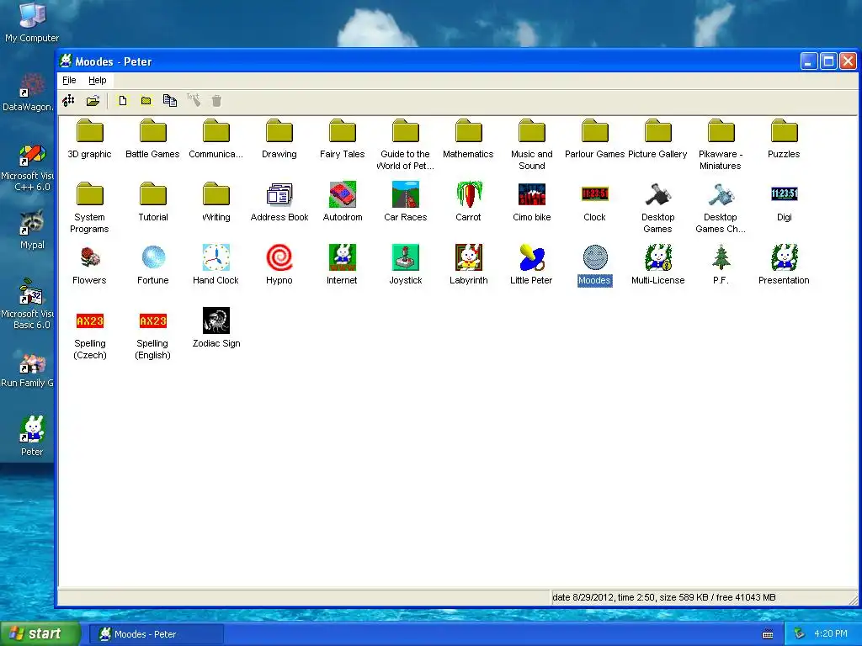The width and height of the screenshot is (862, 646).
Task: Select the Hypno spiral icon
Action: coord(279,257)
